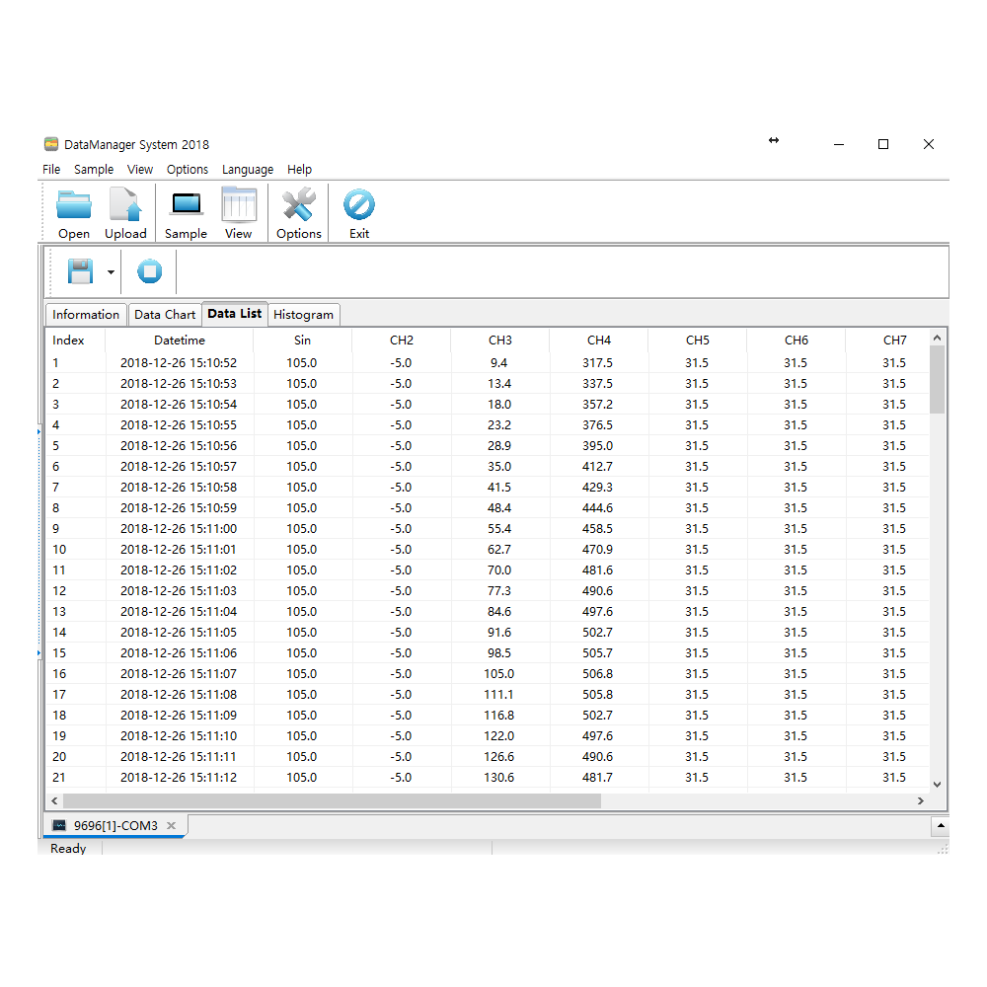Click the CH4 column header
The image size is (987, 987).
click(x=599, y=341)
